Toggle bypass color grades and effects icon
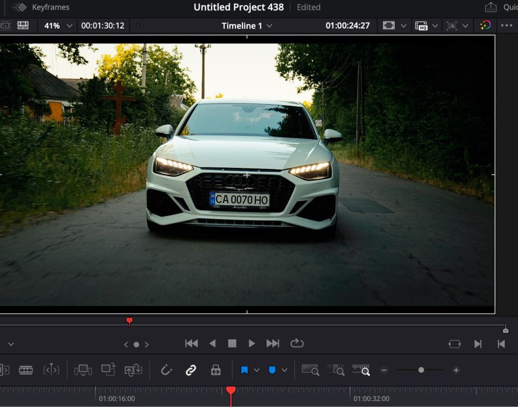The width and height of the screenshot is (518, 407). click(x=485, y=25)
